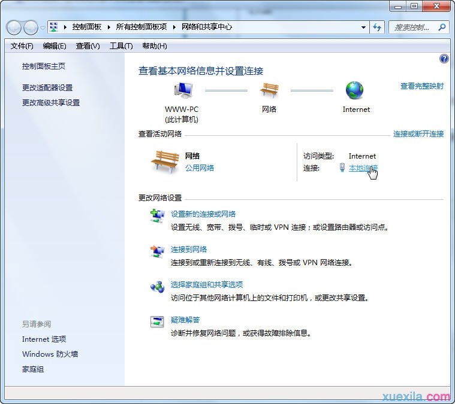Screen dimensions: 455x404
Task: Click the WWW-PC computer icon
Action: click(x=182, y=90)
